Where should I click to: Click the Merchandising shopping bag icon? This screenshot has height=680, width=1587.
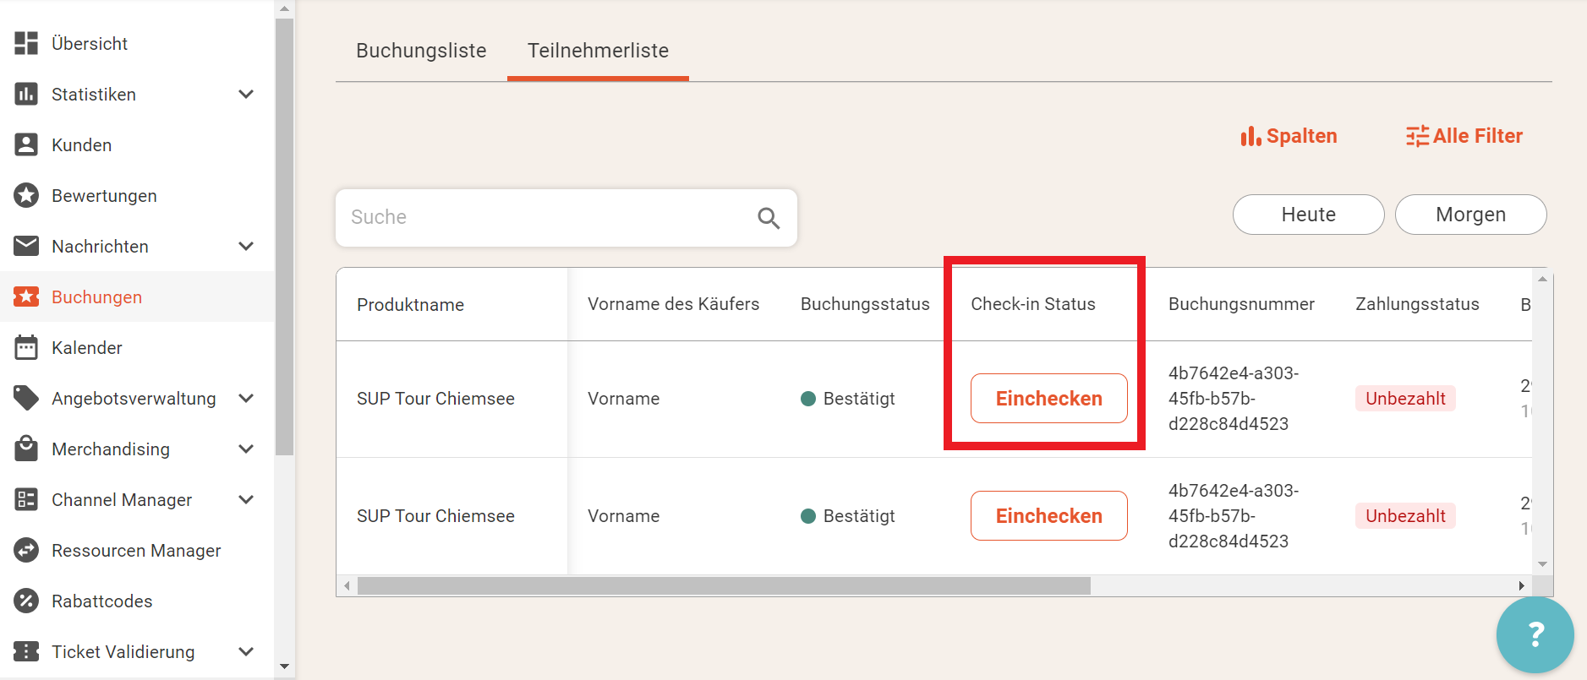click(26, 449)
